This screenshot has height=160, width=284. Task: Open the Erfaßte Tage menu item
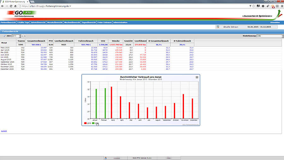tap(23, 22)
